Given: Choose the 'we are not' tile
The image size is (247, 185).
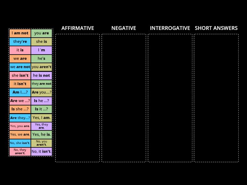Looking at the screenshot, I should tap(20, 67).
